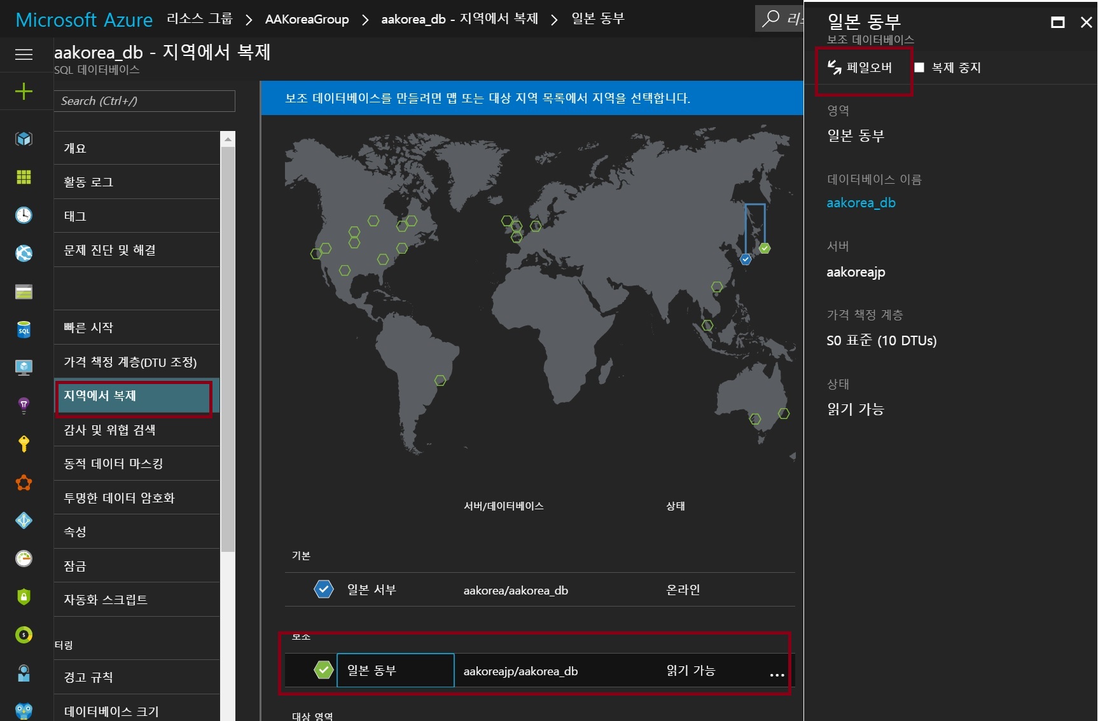Click the blue check icon beside 일본 서부
Viewport: 1098px width, 721px height.
pos(324,589)
